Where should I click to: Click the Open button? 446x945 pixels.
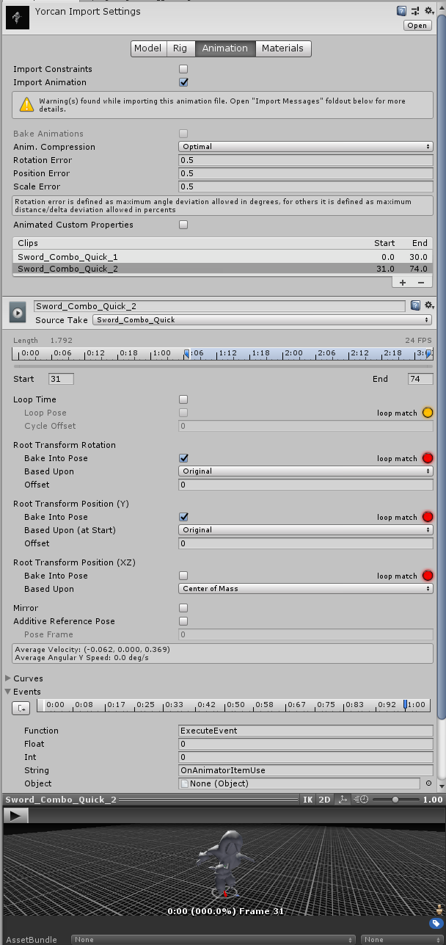(417, 26)
